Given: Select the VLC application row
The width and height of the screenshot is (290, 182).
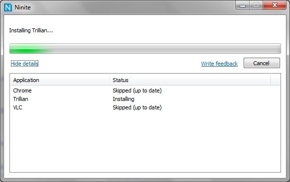Looking at the screenshot, I should click(145, 107).
